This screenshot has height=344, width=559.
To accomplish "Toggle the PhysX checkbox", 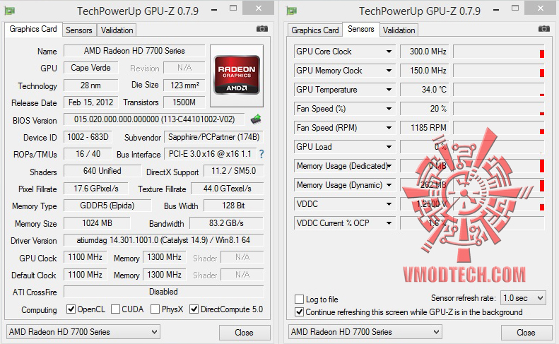I will click(x=155, y=309).
